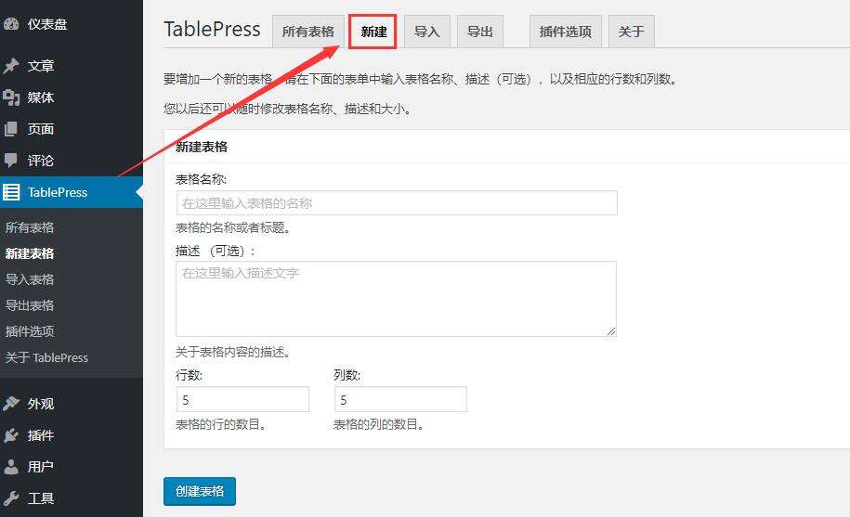Open the 导出 tab
The width and height of the screenshot is (850, 517).
coord(479,32)
